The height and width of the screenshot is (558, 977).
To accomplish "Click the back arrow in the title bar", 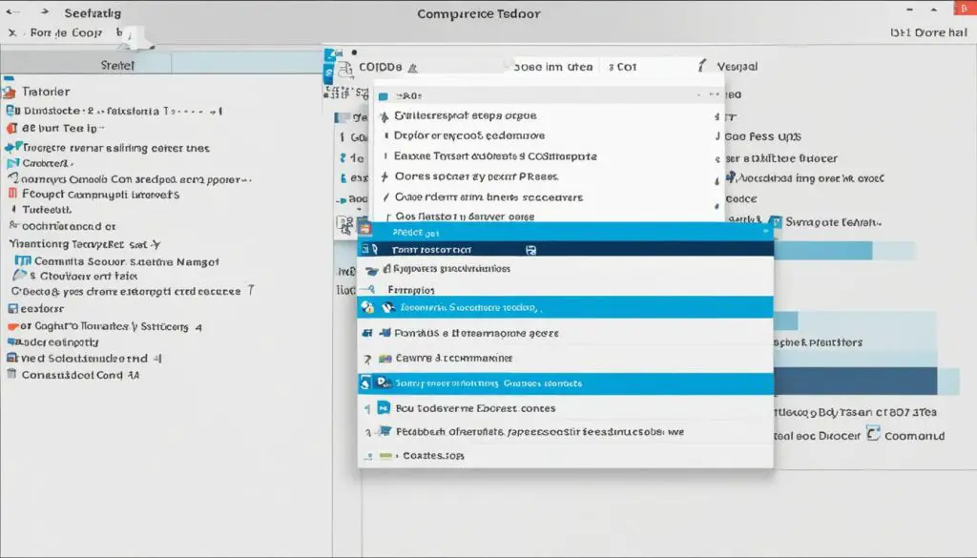I will pyautogui.click(x=11, y=11).
